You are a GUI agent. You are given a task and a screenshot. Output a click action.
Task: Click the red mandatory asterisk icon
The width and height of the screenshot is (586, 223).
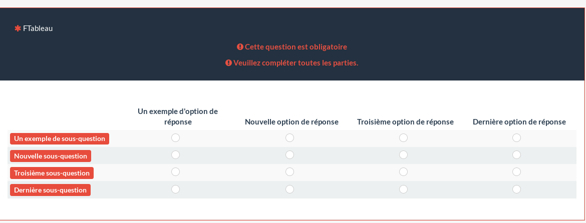[x=18, y=28]
